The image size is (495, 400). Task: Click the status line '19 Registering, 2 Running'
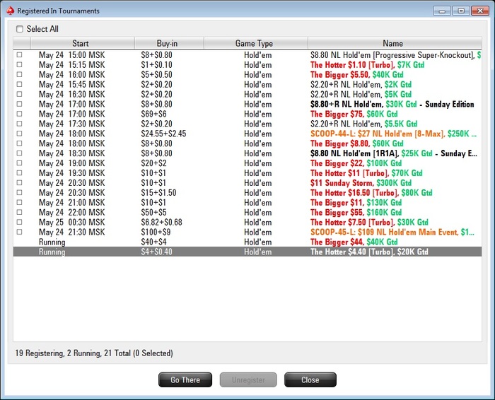coord(94,353)
